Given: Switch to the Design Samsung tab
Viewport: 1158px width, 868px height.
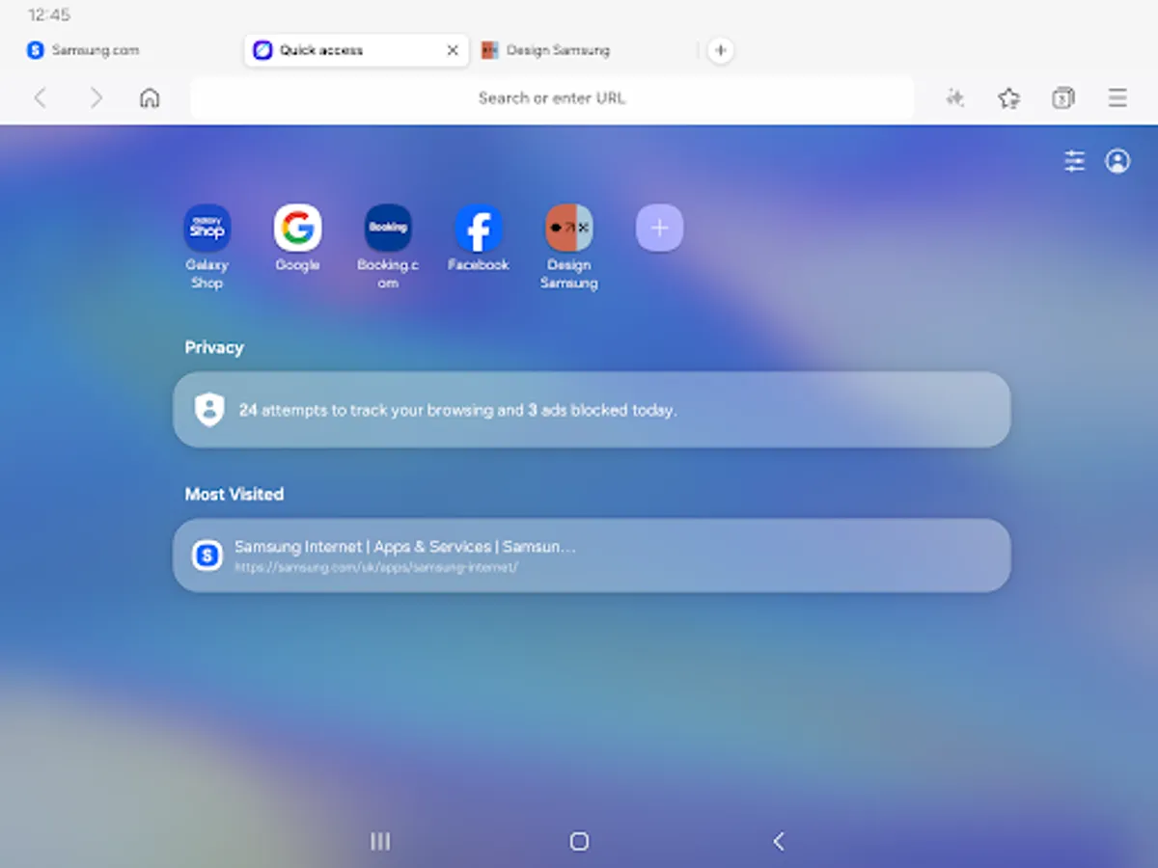Looking at the screenshot, I should (545, 49).
